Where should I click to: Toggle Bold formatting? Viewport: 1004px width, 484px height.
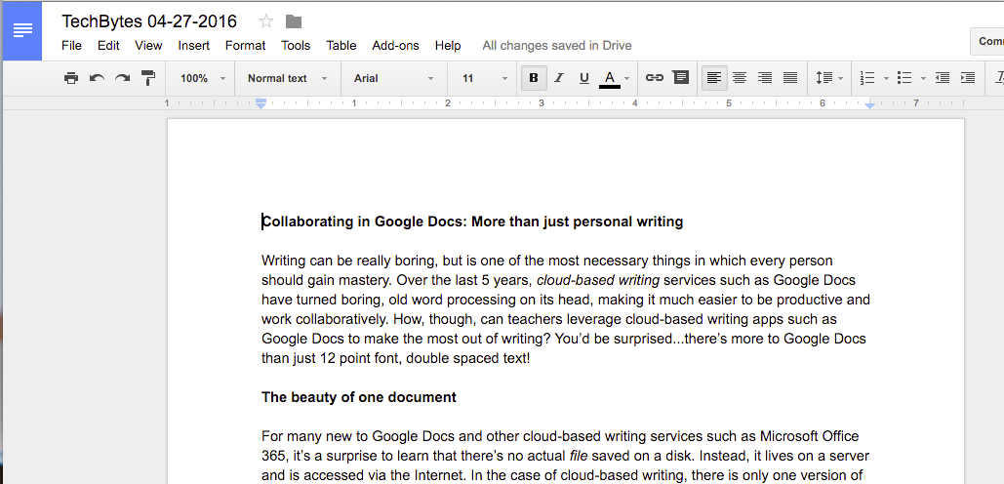pos(534,78)
